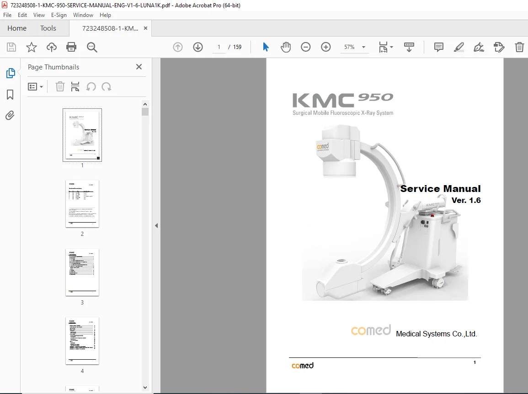This screenshot has width=528, height=394.
Task: Select page 2 thumbnail
Action: coord(82,204)
